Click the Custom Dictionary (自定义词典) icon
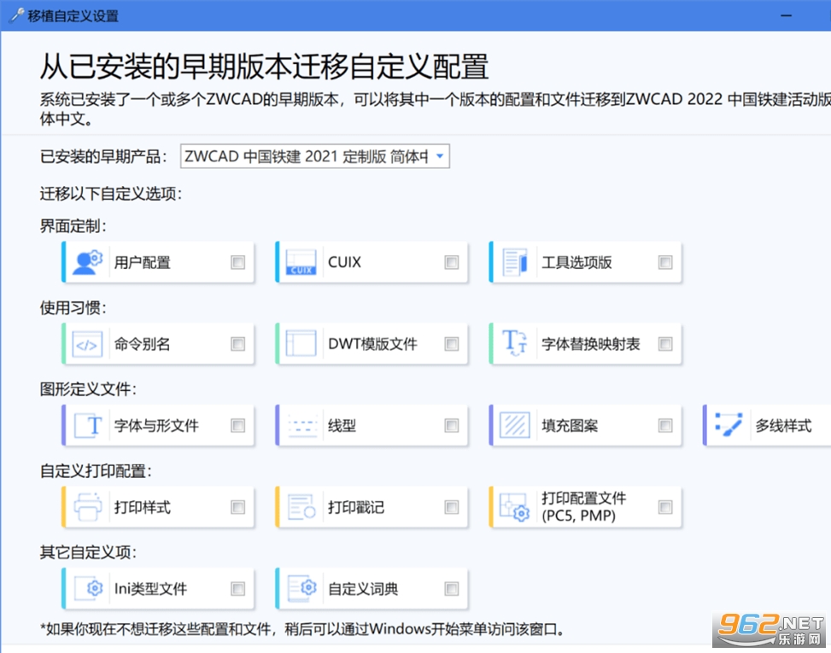Screen dimensions: 831x653 pos(302,588)
